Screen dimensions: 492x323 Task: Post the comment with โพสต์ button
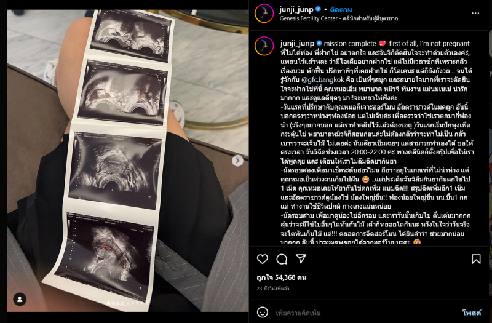472,313
